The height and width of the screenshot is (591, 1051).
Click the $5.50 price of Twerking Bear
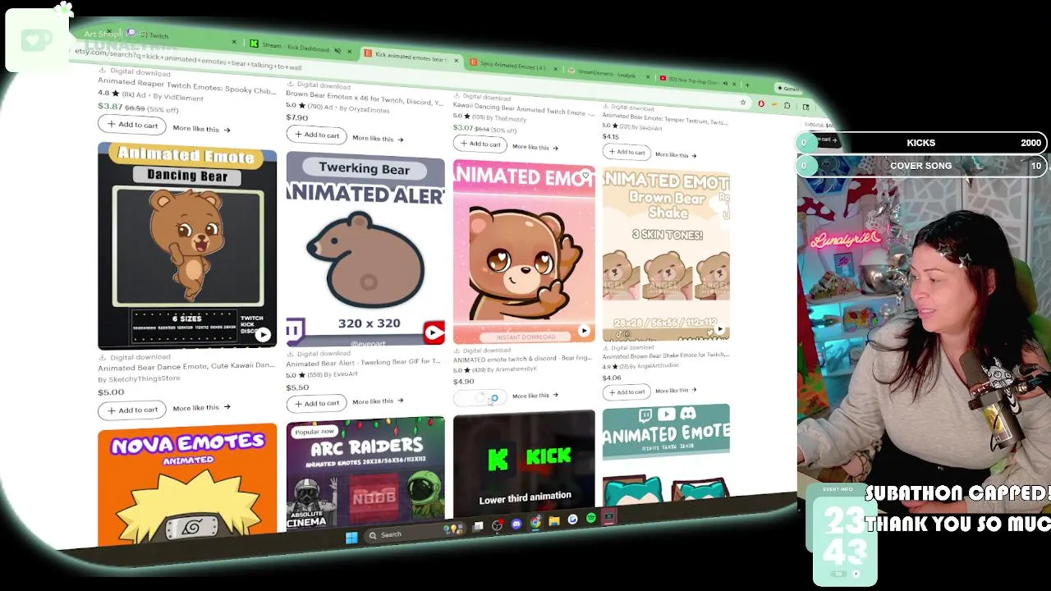click(297, 387)
